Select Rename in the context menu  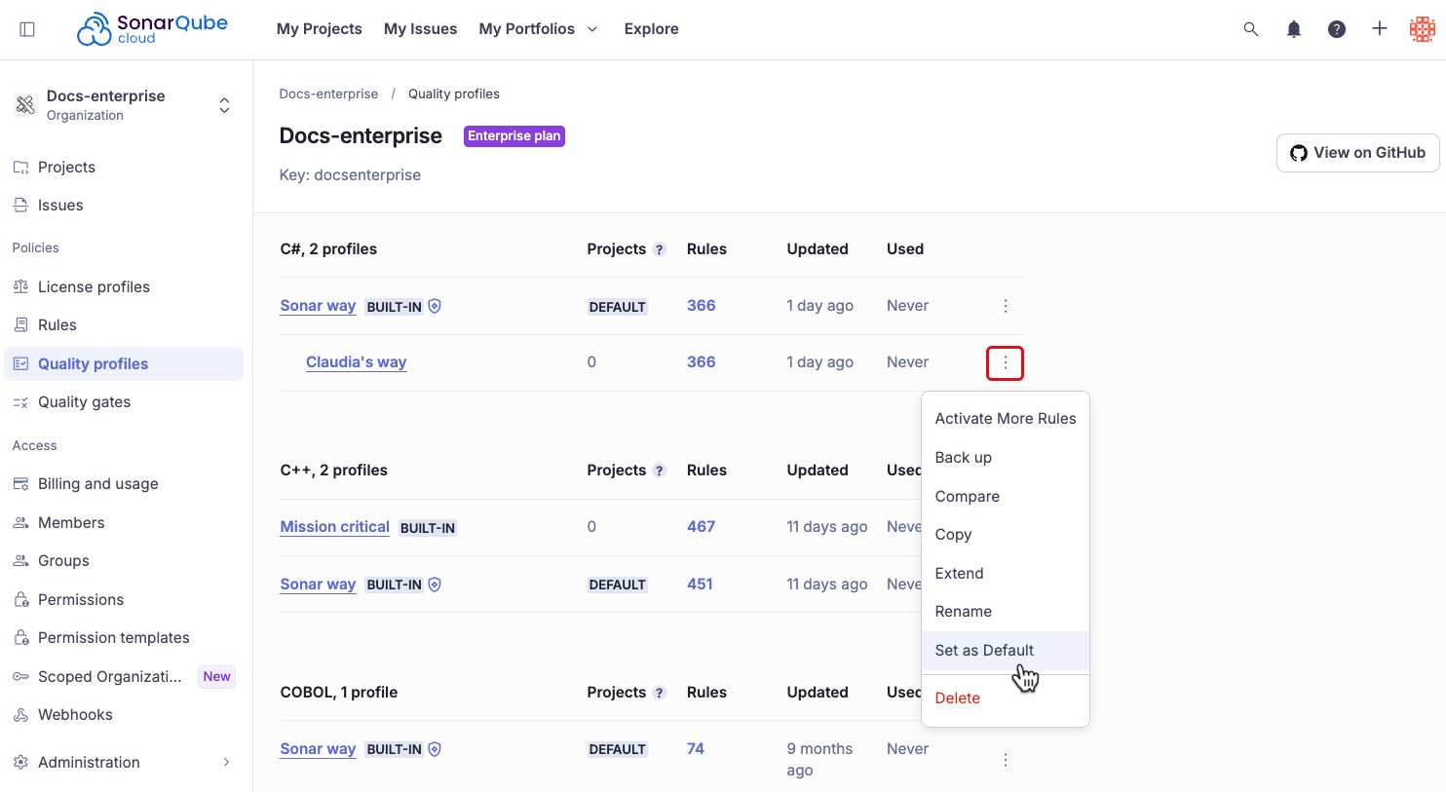pyautogui.click(x=1006, y=612)
